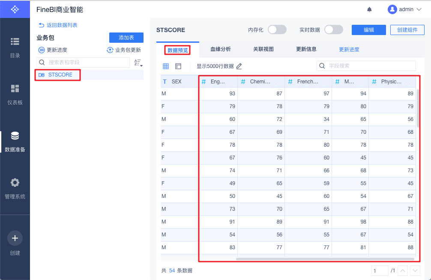This screenshot has width=431, height=280.
Task: Select the STSCORE table in list
Action: pyautogui.click(x=60, y=75)
